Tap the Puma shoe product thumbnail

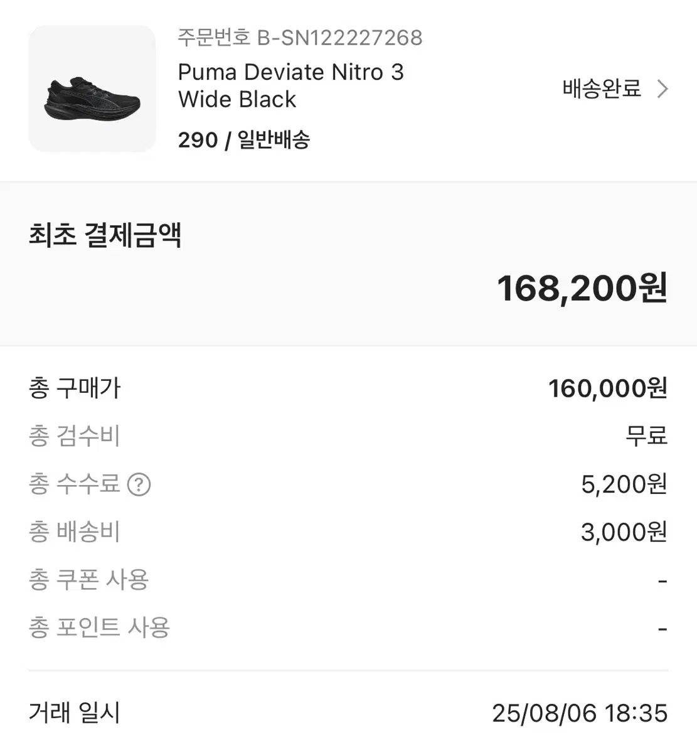(x=92, y=88)
